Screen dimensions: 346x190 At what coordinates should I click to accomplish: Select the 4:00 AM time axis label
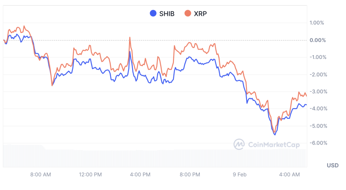click(290, 175)
